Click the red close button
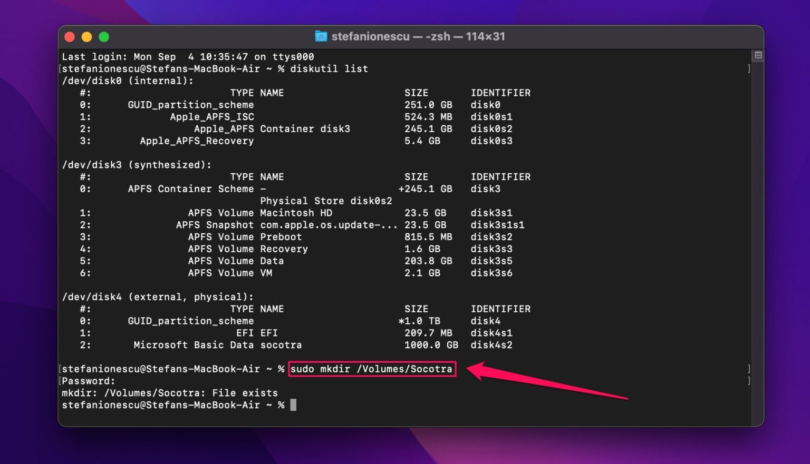Screen dimensions: 810x464 pyautogui.click(x=69, y=36)
